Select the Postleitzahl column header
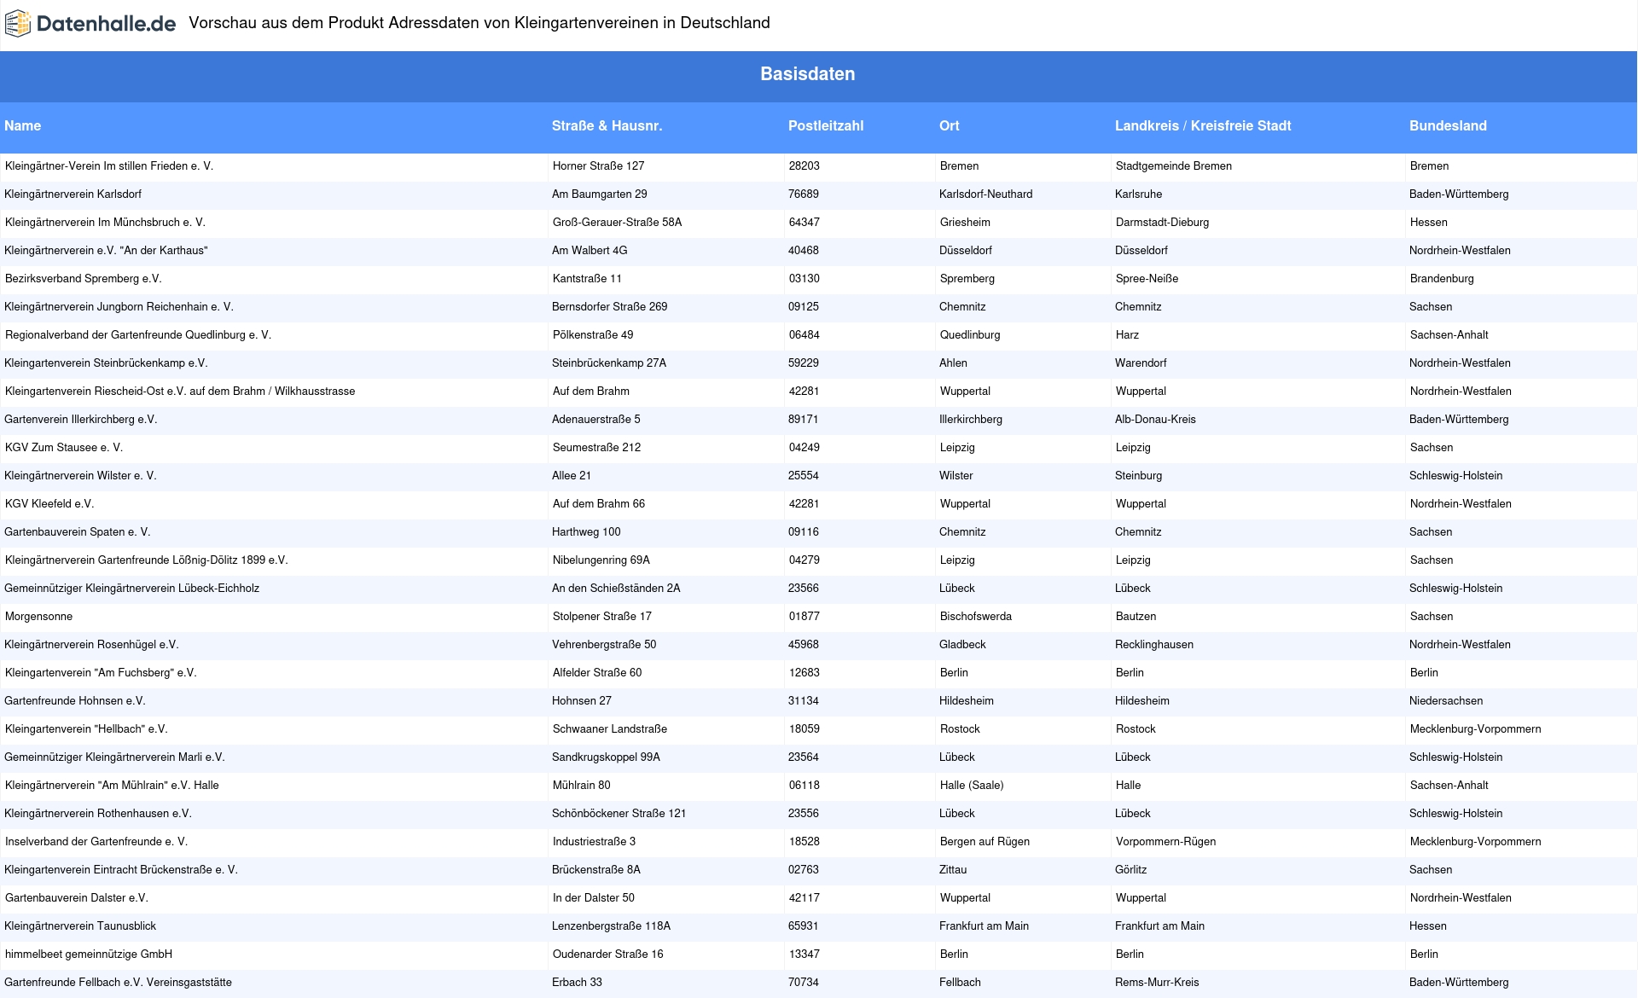This screenshot has height=998, width=1638. [826, 126]
